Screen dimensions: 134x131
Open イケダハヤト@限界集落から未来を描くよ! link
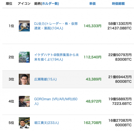coord(56,57)
